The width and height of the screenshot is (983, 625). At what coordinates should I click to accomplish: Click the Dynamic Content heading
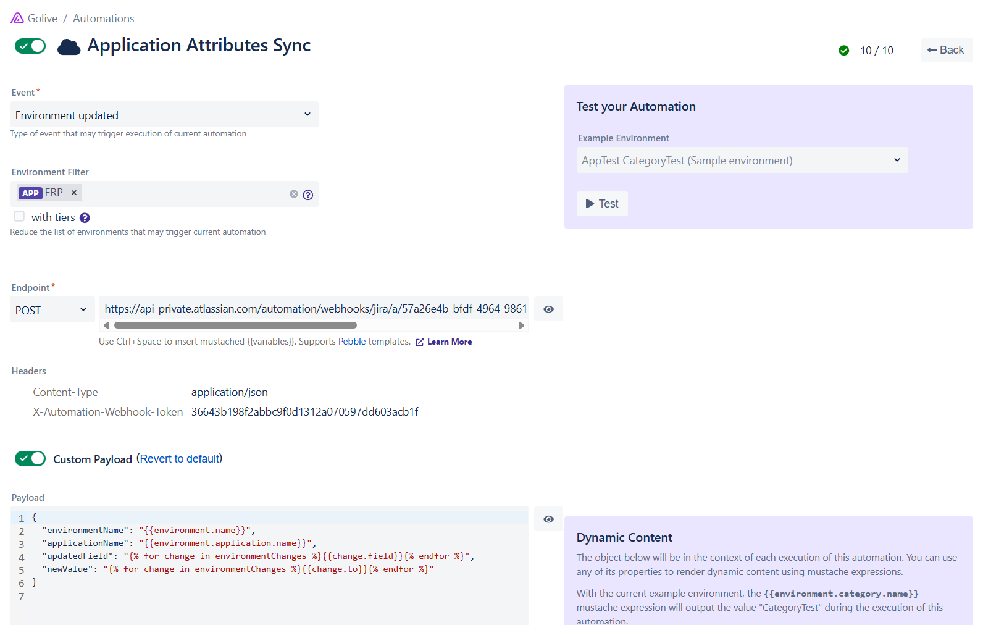624,538
